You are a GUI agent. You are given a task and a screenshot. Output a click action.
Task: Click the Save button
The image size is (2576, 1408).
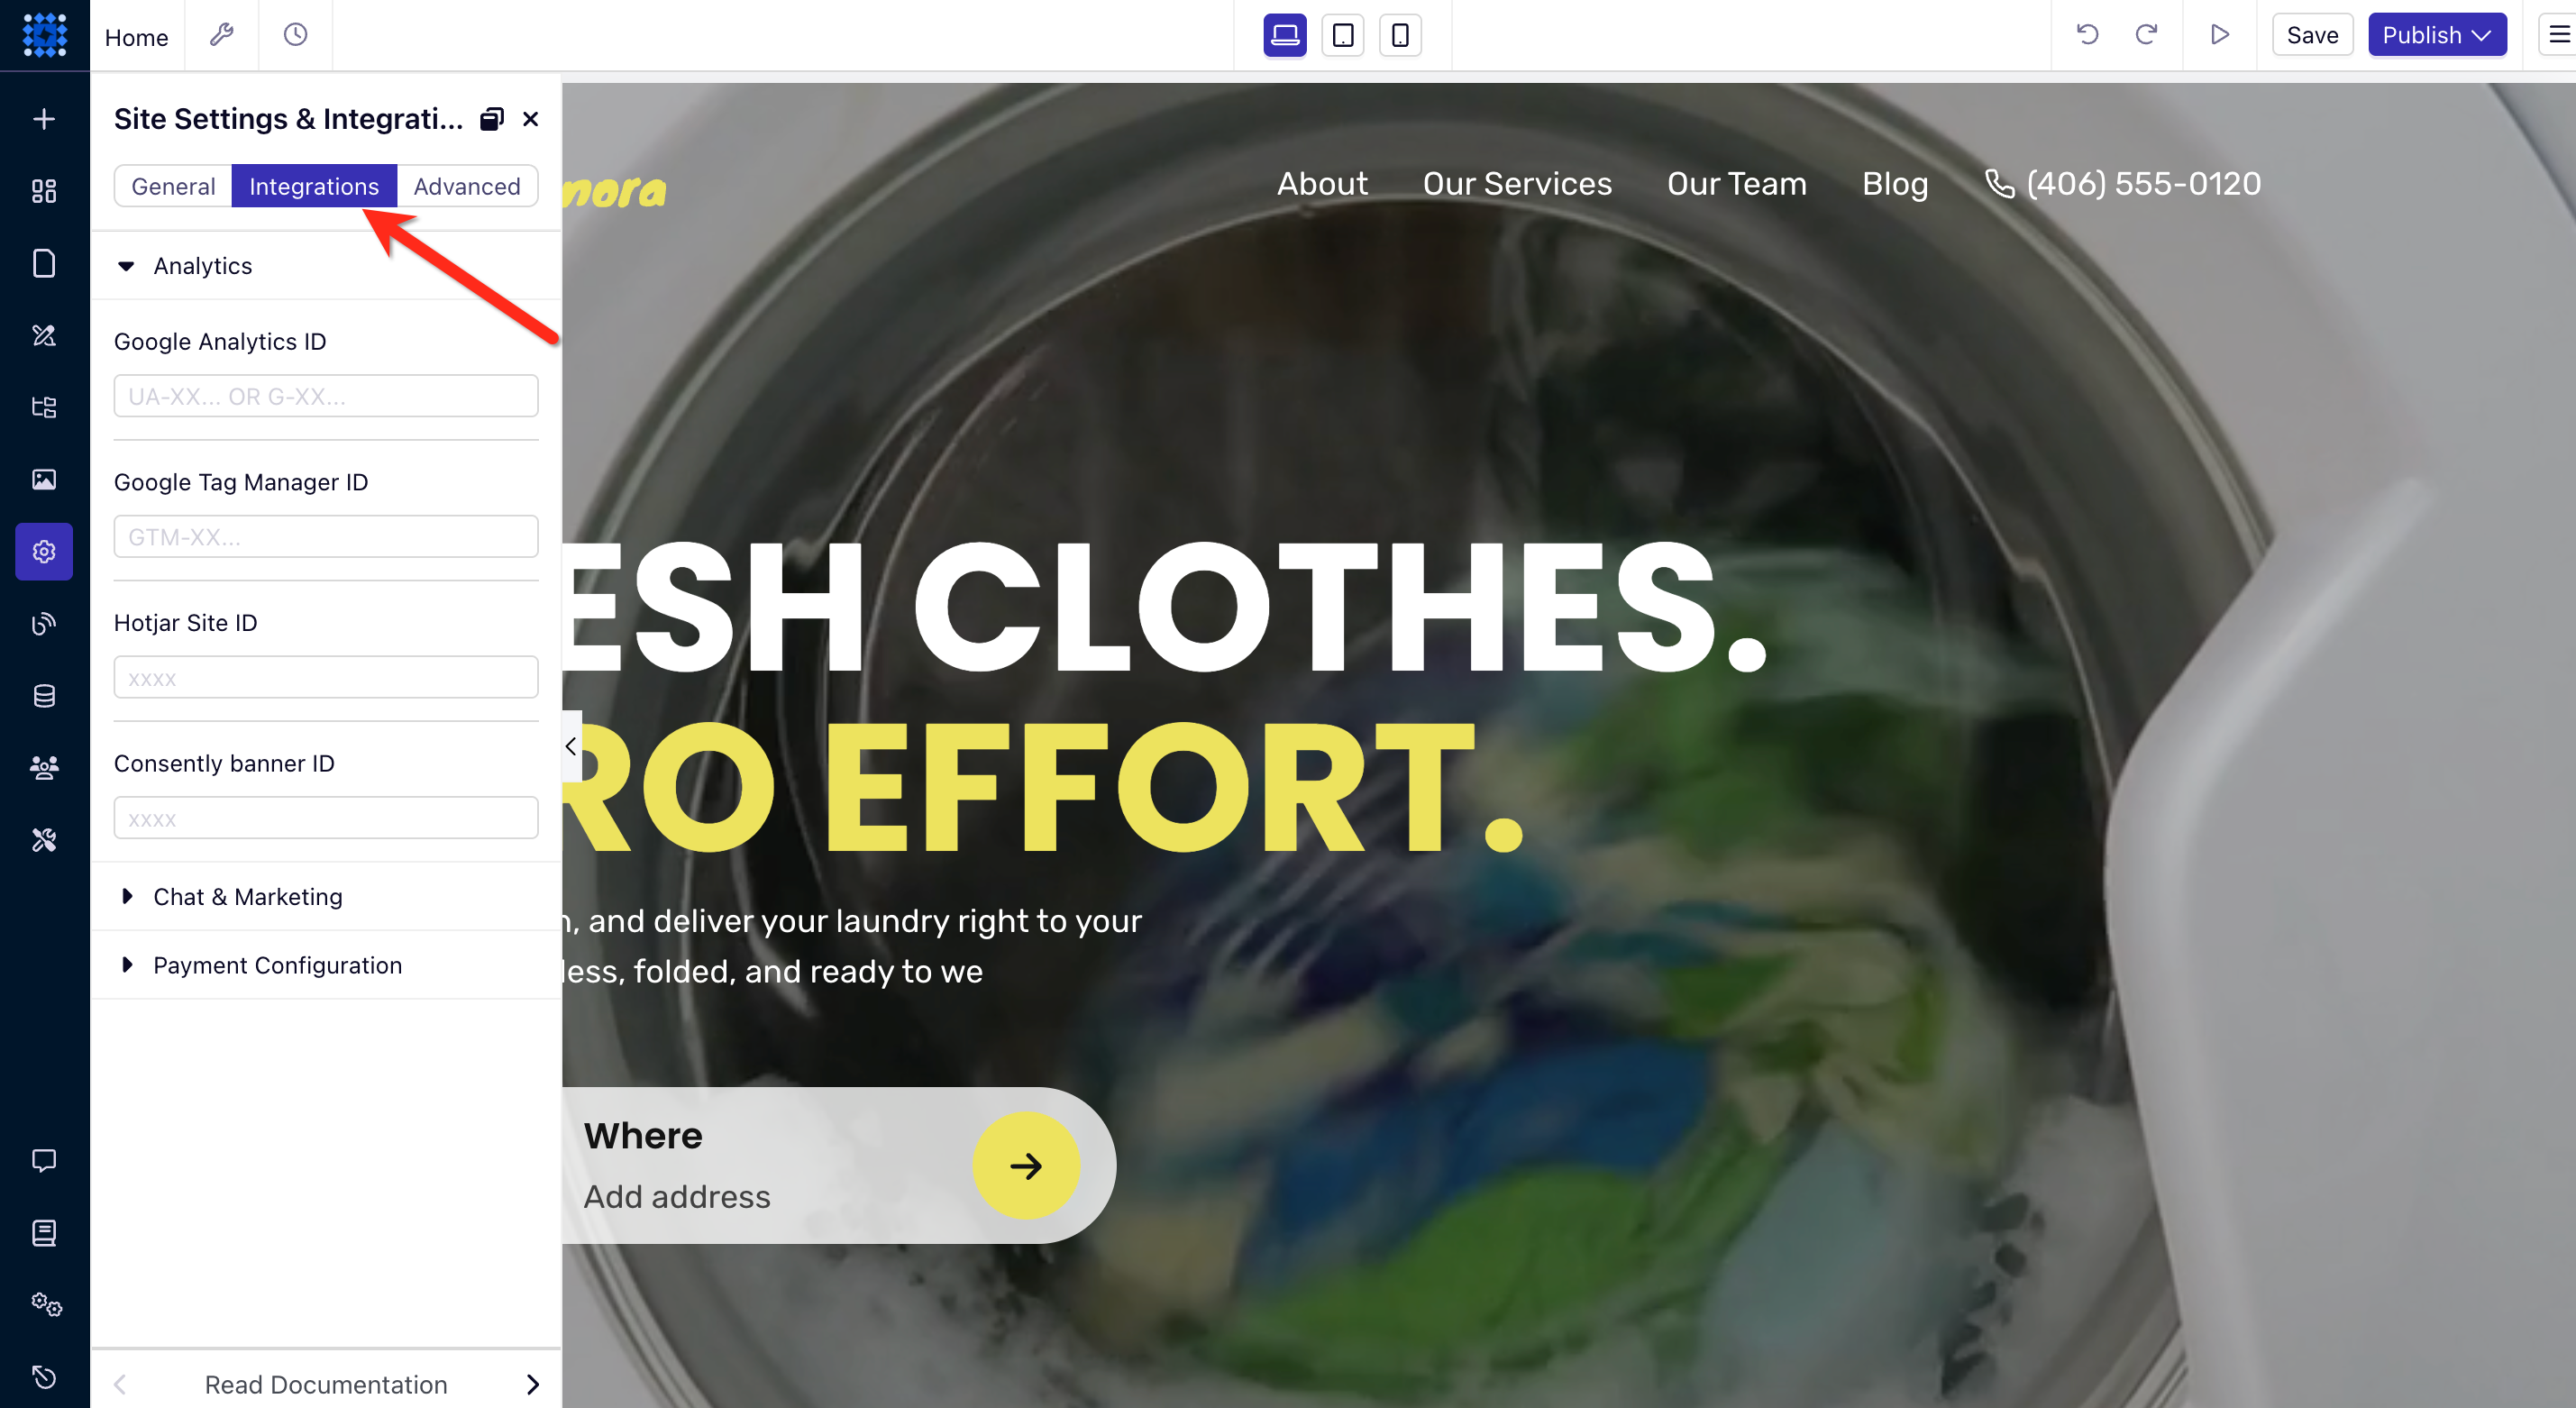coord(2312,35)
